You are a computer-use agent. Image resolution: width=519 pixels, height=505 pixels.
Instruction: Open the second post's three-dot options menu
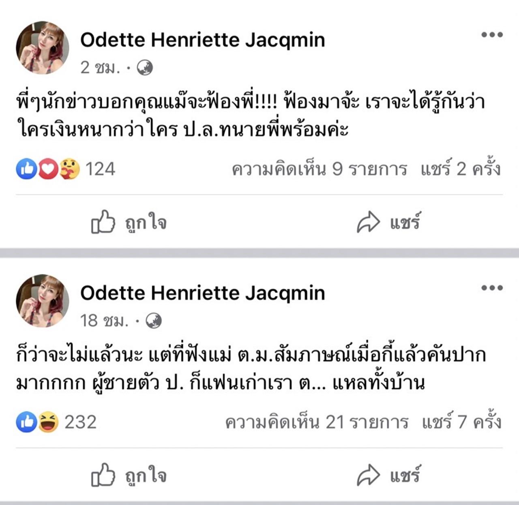492,288
